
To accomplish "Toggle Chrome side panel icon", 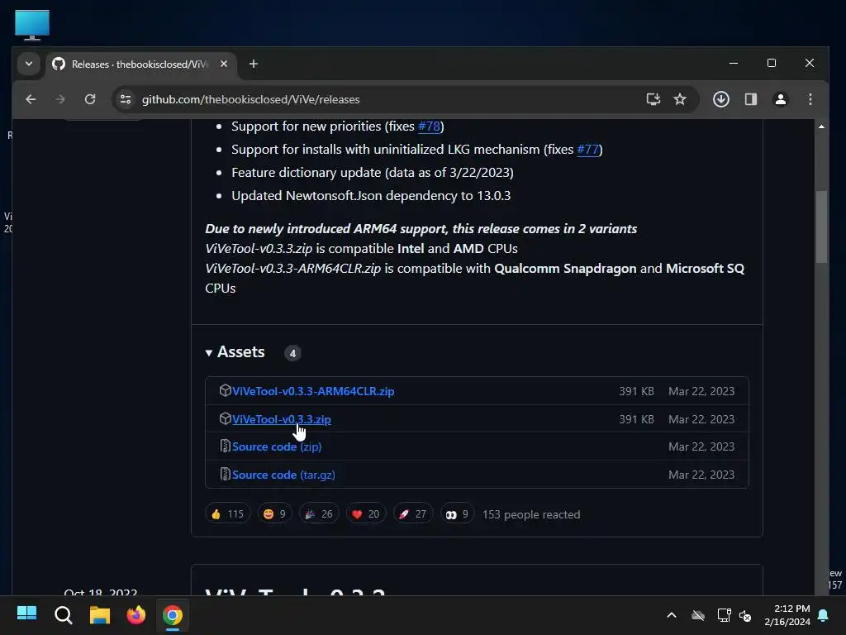I will coord(750,99).
